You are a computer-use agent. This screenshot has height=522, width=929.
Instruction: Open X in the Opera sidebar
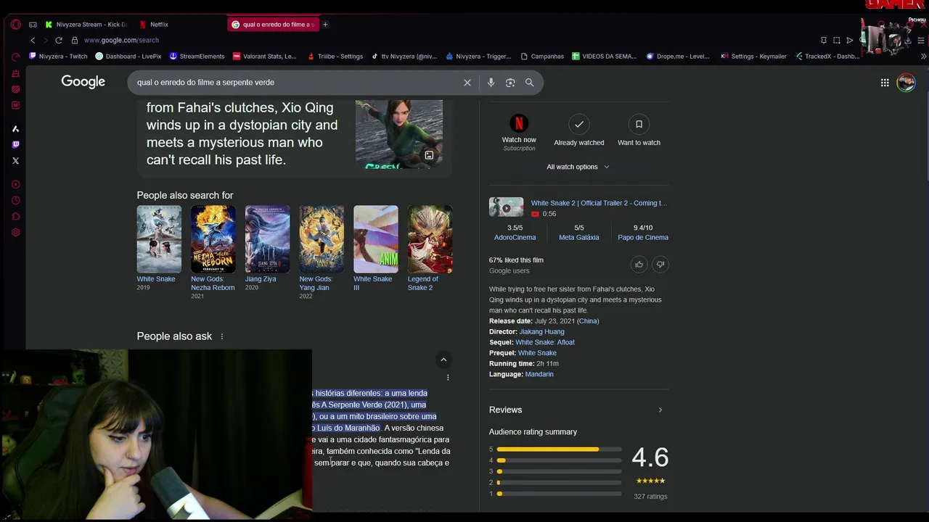pos(16,161)
